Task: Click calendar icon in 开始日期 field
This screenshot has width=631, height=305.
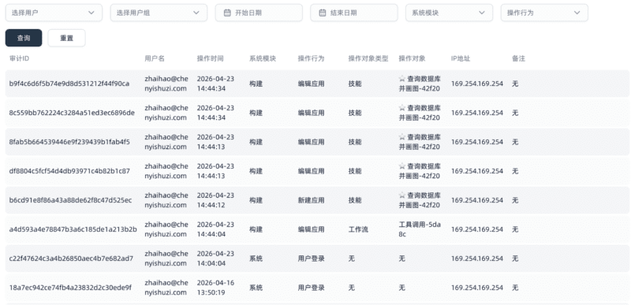Action: pyautogui.click(x=227, y=13)
